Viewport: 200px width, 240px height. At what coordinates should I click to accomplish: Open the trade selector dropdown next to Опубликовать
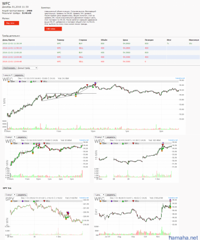pyautogui.click(x=27, y=68)
